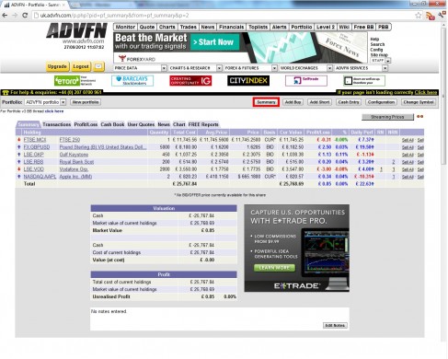Image resolution: width=448 pixels, height=359 pixels.
Task: Click the browser back arrow icon
Action: click(5, 16)
